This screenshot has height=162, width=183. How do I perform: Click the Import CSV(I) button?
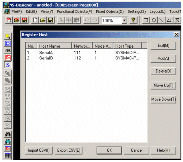tap(39, 150)
